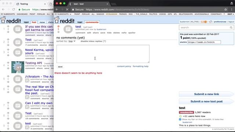This screenshot has height=132, width=235.
Task: Click 'Submit a new text post' button
Action: (206, 102)
